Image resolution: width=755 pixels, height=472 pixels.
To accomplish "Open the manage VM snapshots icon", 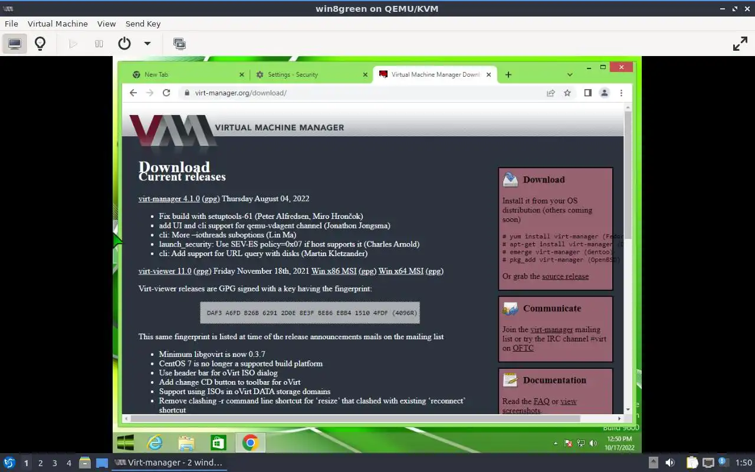I will [x=179, y=44].
